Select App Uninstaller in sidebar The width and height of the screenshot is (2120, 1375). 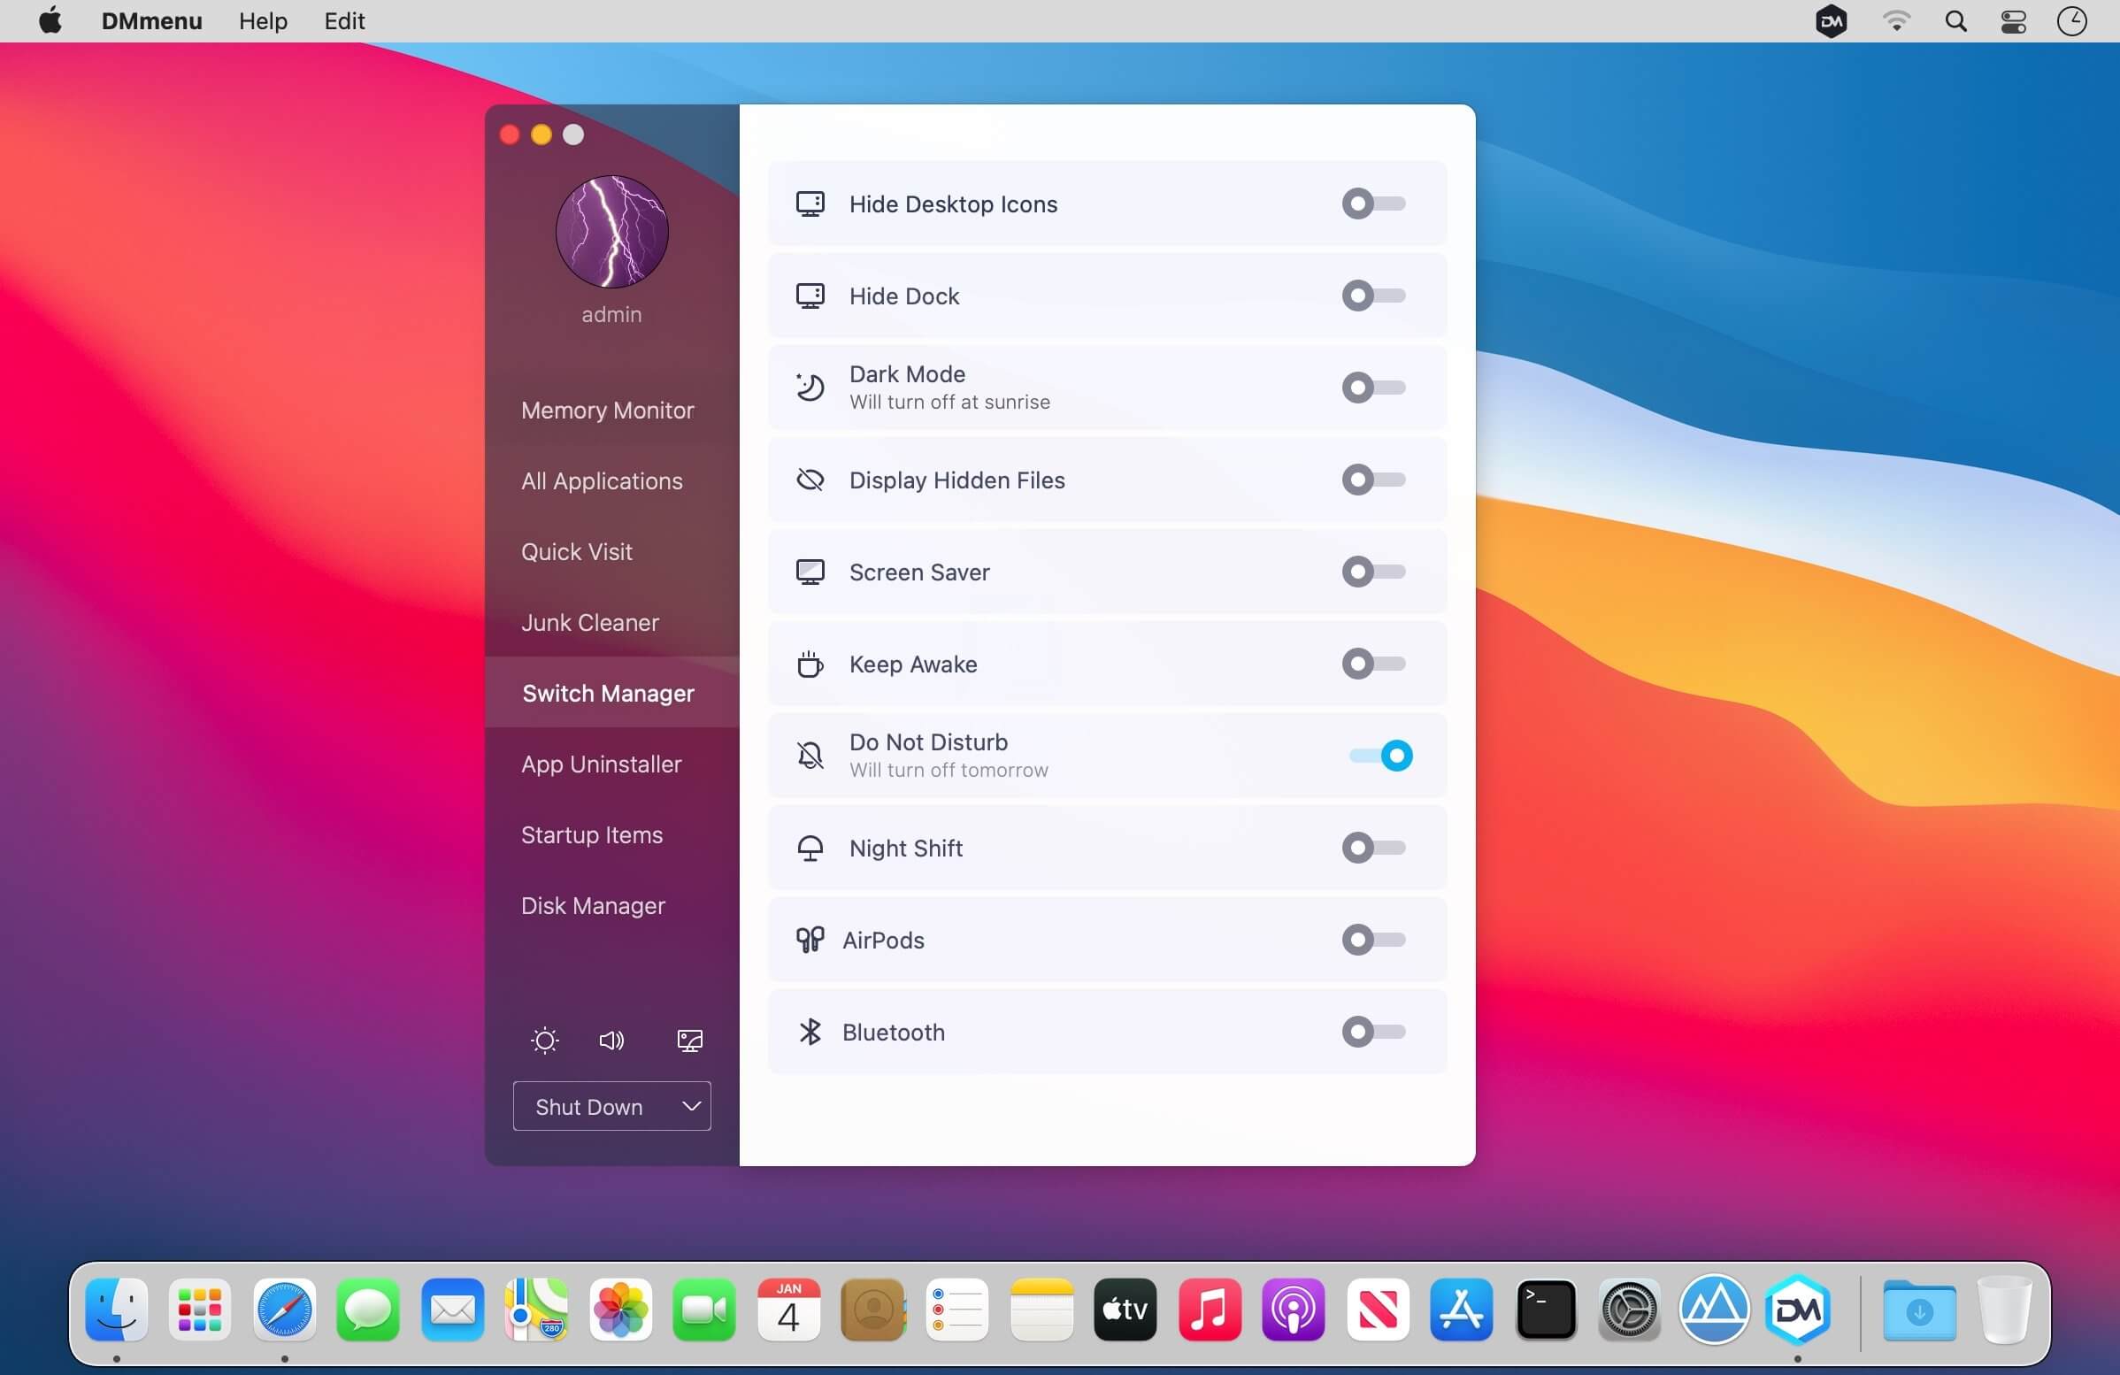click(x=602, y=764)
